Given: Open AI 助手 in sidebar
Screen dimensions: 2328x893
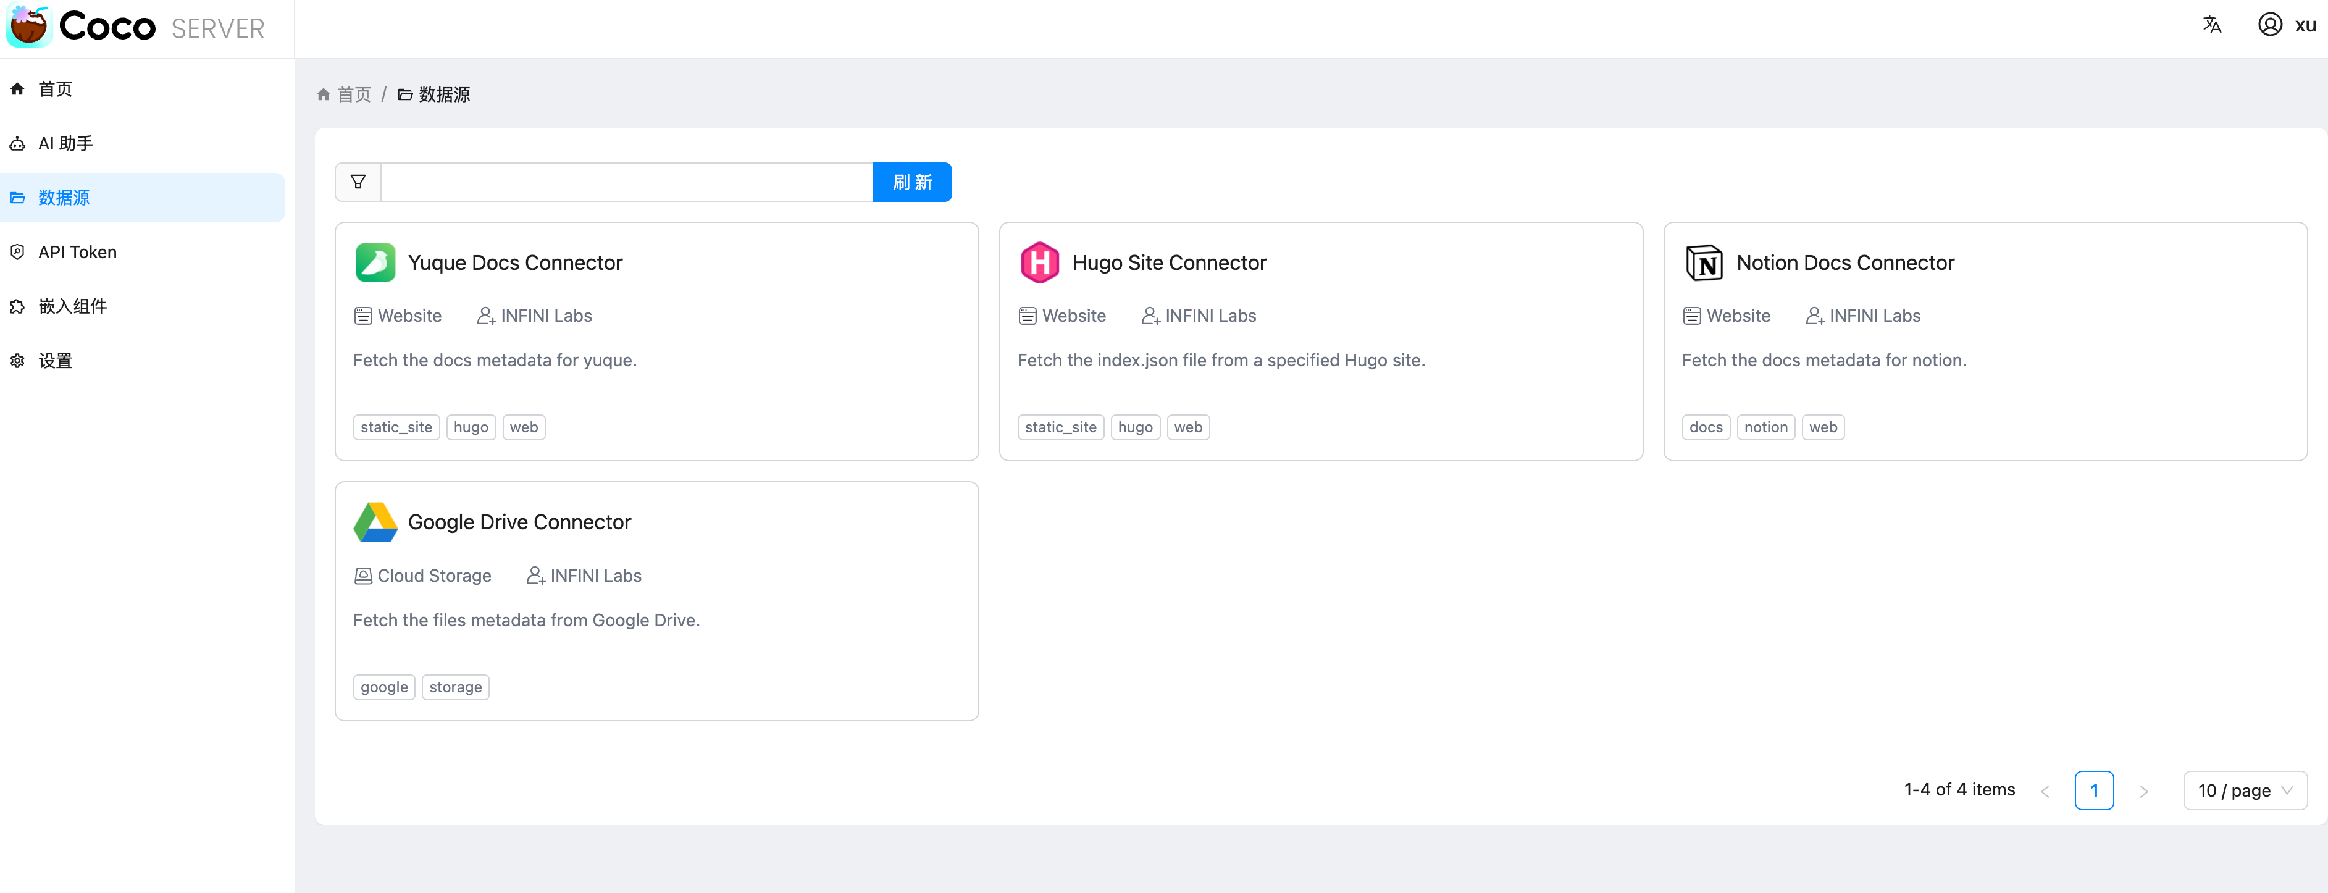Looking at the screenshot, I should [65, 144].
